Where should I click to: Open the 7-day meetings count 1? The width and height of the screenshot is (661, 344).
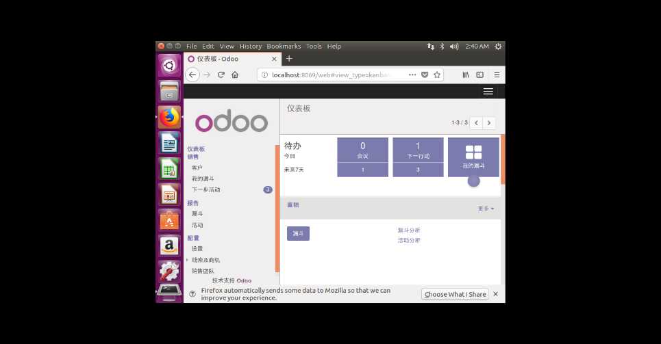point(362,170)
